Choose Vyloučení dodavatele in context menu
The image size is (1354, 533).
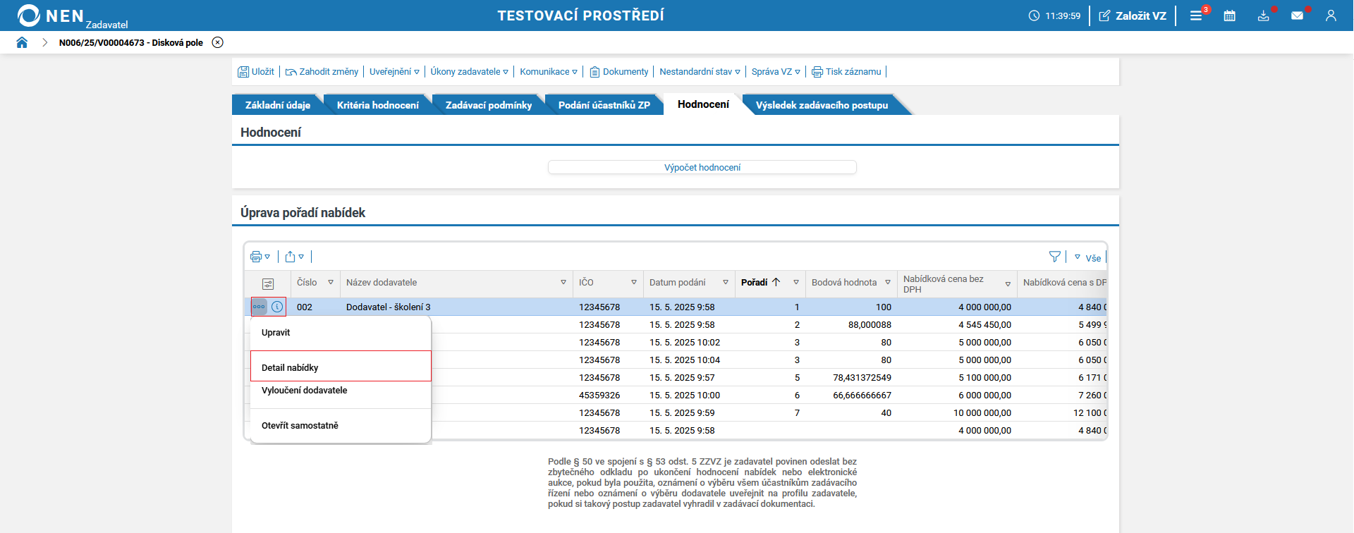304,391
